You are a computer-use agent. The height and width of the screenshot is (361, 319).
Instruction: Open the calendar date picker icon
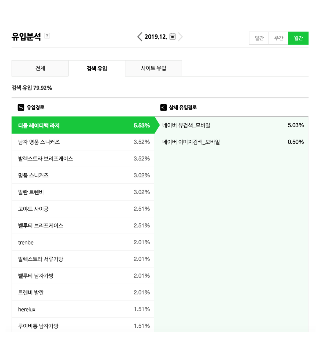coord(173,36)
